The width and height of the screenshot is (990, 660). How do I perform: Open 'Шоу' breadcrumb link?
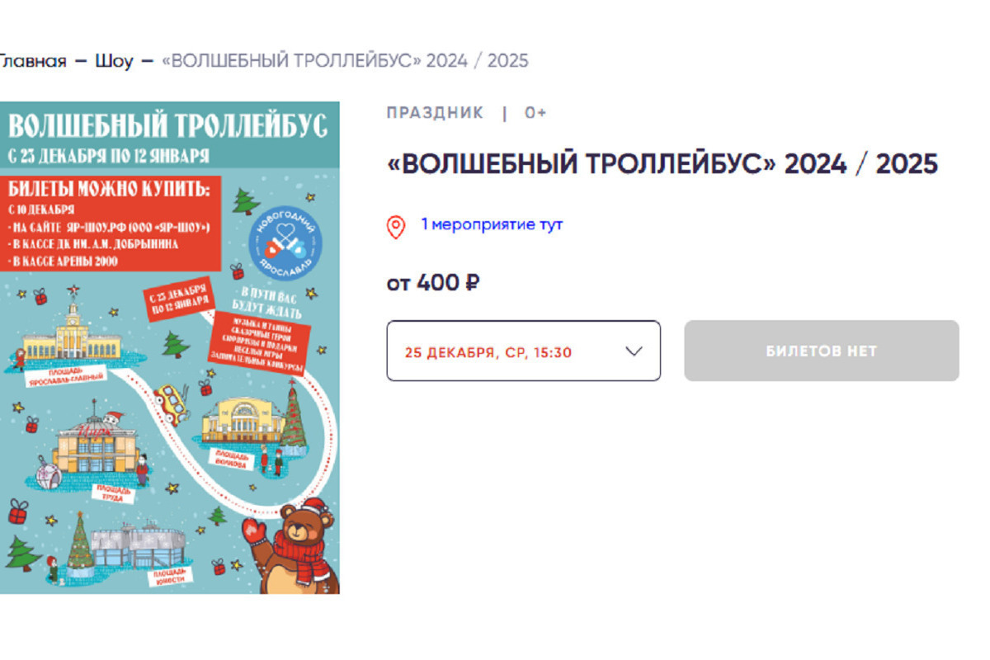pos(114,61)
